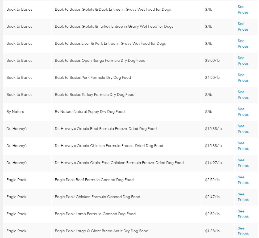Select 'Back to Basics Giblets & Turkey Entree in Gravy' name
The image size is (259, 238).
click(114, 26)
